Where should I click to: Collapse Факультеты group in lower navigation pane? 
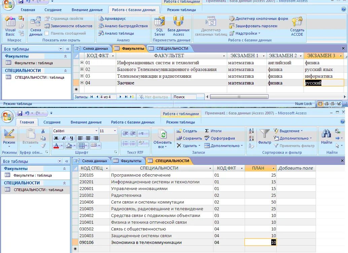(64, 169)
